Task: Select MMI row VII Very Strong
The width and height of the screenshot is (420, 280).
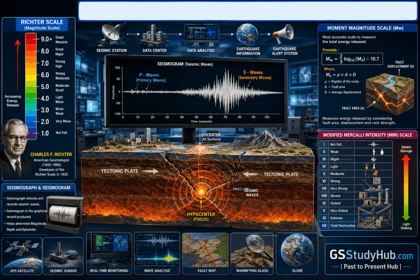Action: (356, 189)
